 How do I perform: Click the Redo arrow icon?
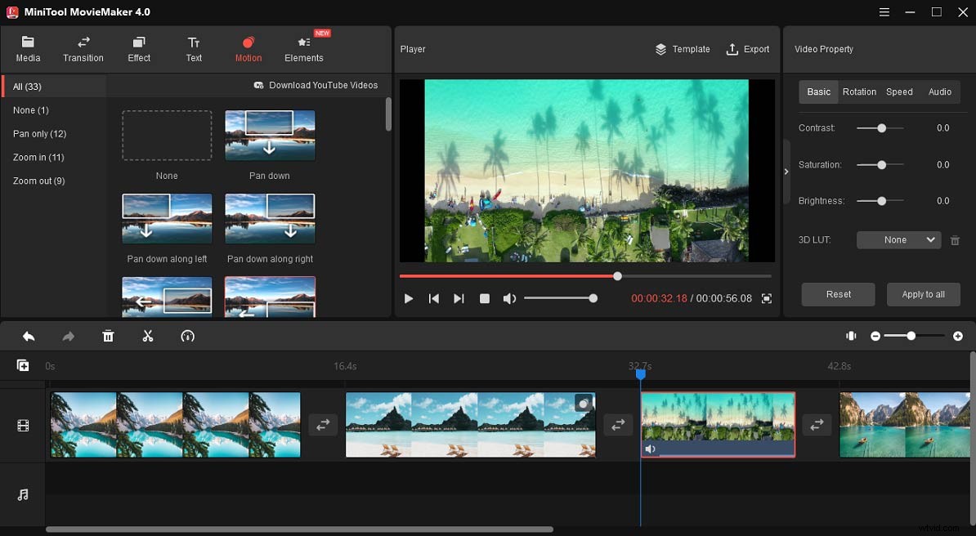(x=68, y=336)
